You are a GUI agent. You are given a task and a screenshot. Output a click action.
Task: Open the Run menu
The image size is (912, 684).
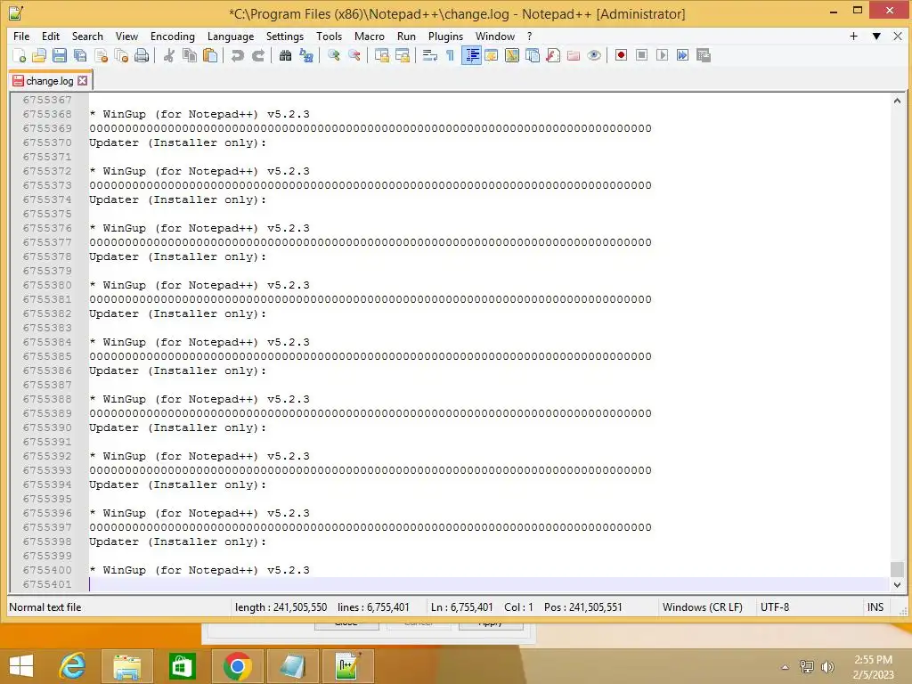tap(406, 36)
